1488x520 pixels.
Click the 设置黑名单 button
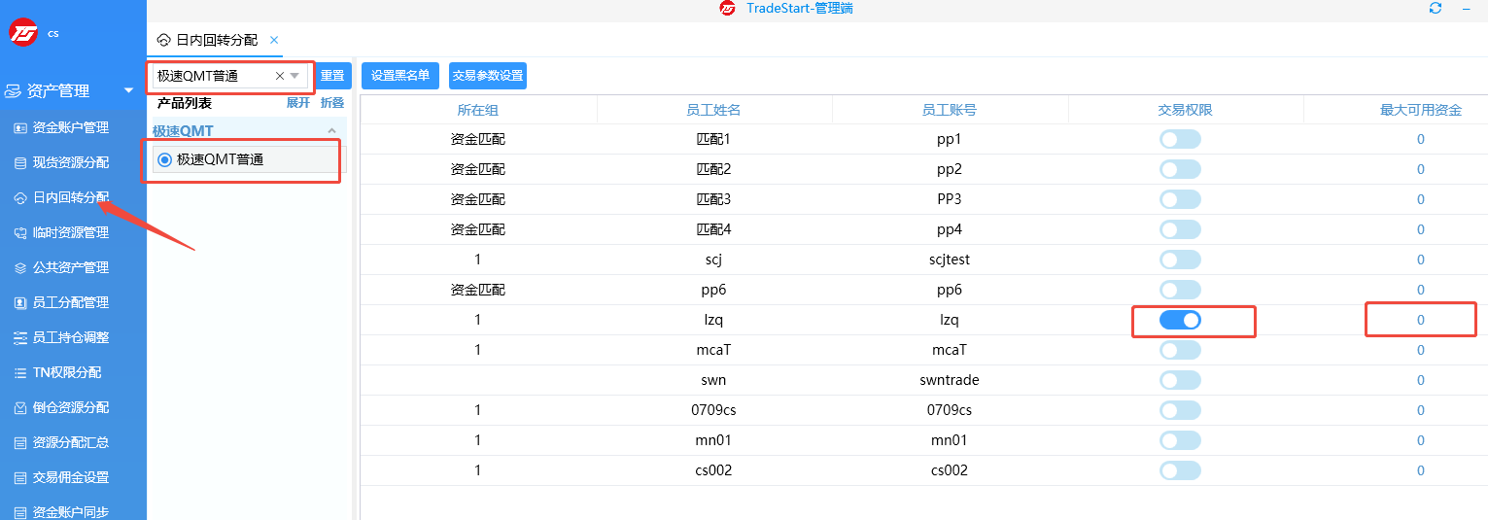click(400, 76)
